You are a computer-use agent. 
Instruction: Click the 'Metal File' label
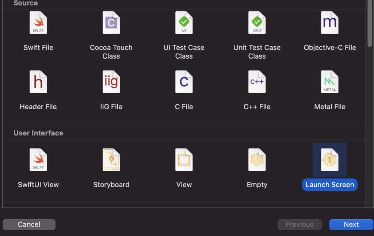(x=330, y=107)
